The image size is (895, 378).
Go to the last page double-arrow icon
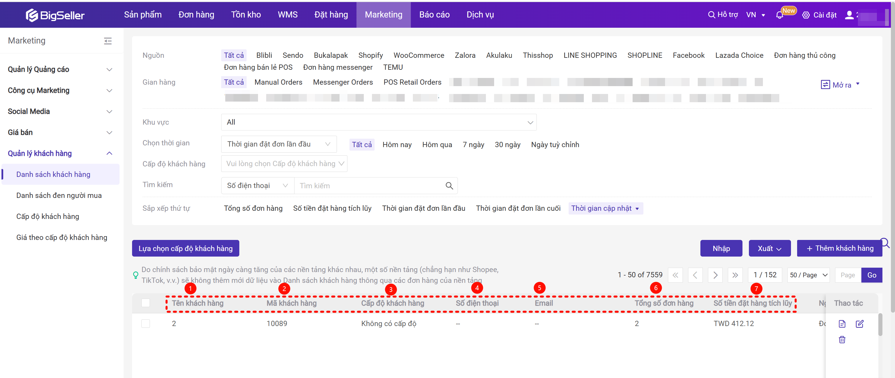point(735,275)
